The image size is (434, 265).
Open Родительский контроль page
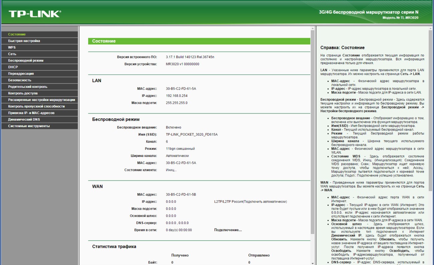(x=28, y=87)
